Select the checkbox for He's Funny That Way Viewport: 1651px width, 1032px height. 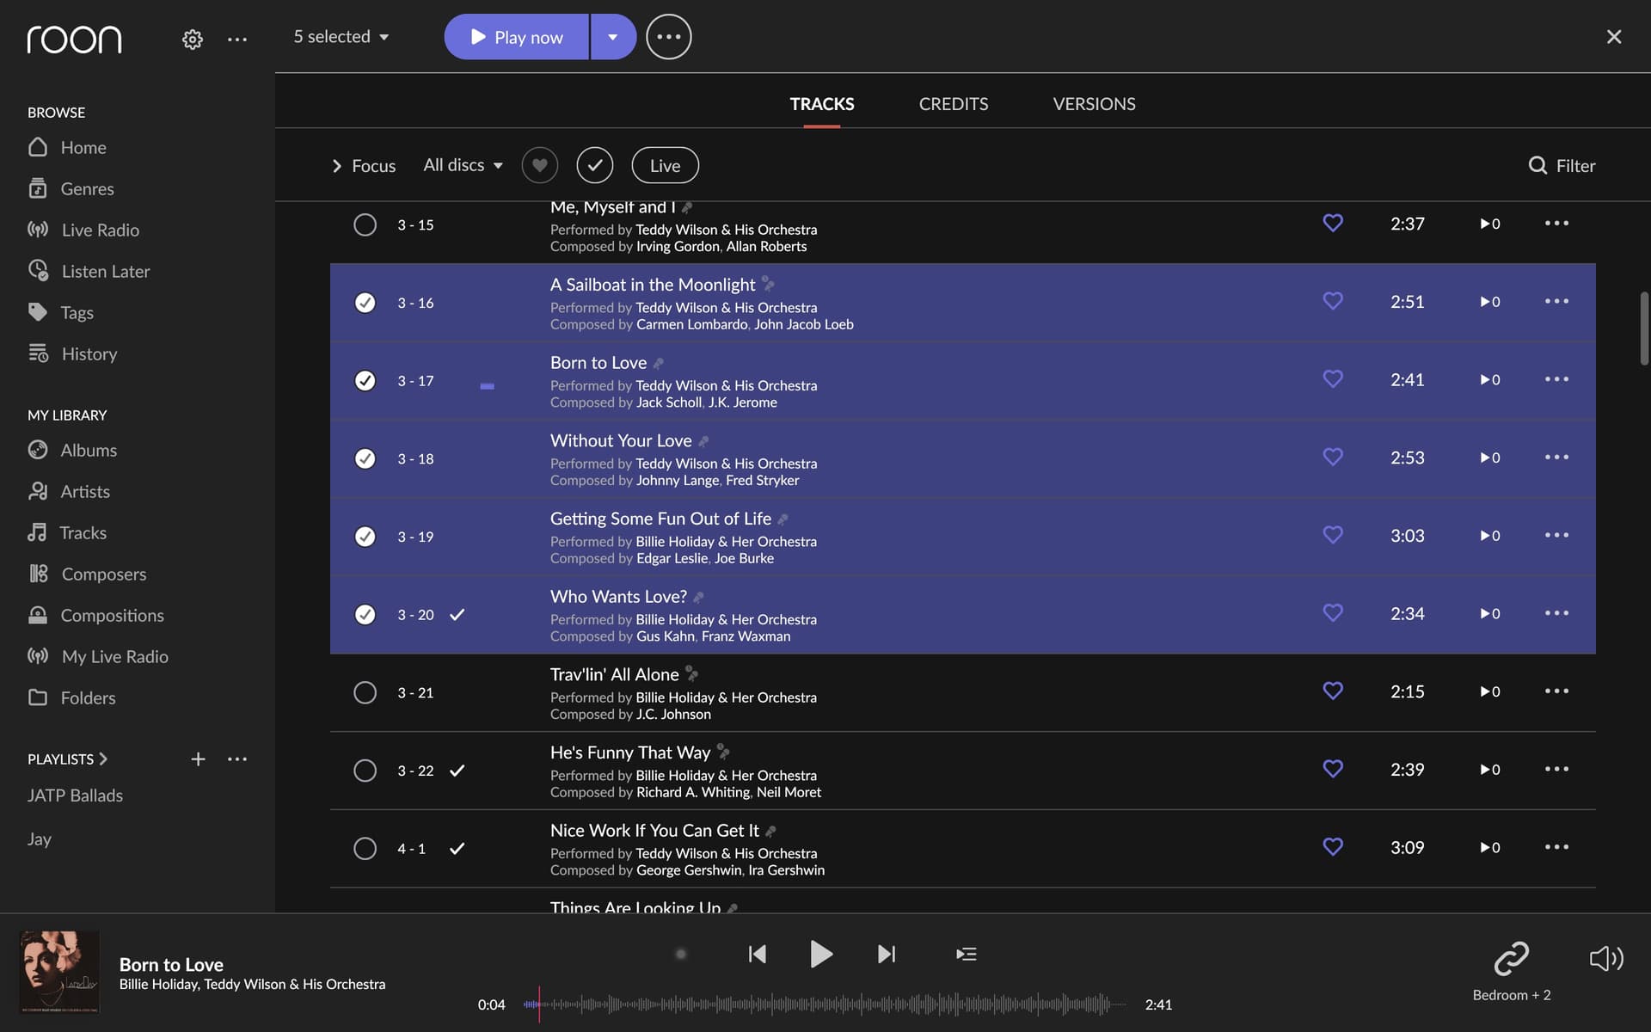[365, 771]
